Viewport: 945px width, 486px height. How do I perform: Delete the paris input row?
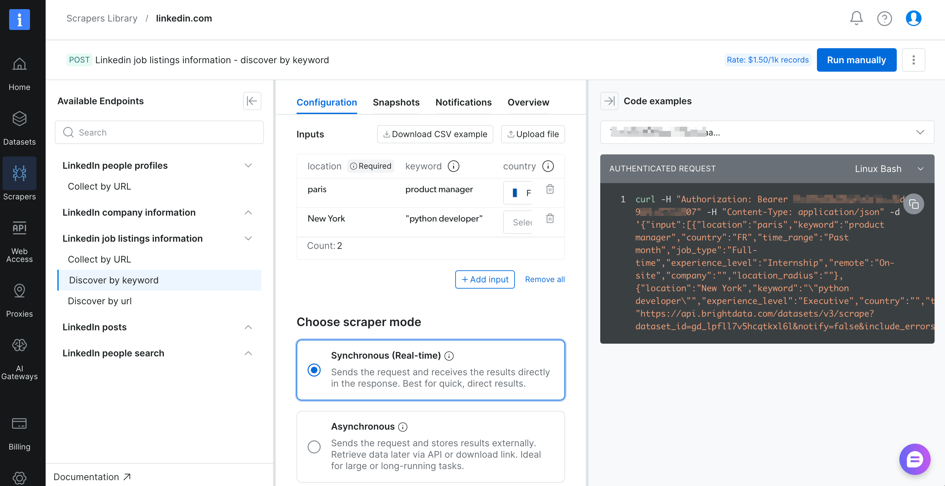[549, 189]
